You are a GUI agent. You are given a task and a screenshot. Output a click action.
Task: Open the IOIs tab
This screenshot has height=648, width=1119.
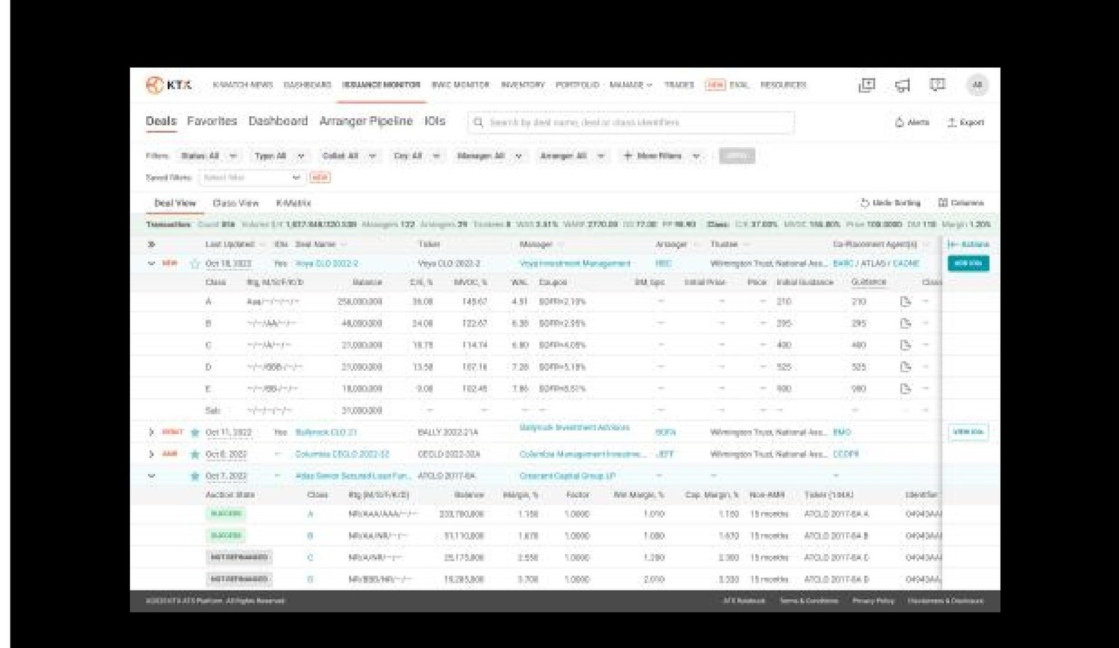point(434,121)
